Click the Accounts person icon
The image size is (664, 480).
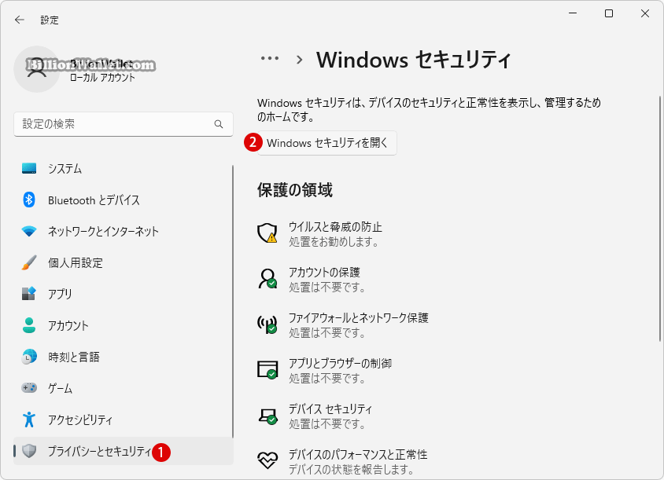coord(29,325)
